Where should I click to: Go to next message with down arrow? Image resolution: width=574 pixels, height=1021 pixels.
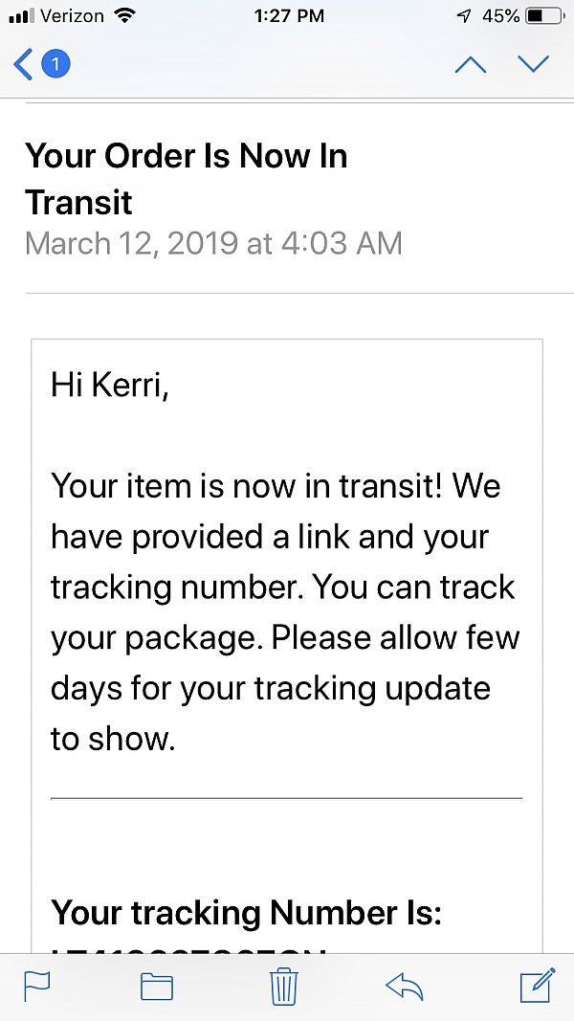tap(534, 64)
